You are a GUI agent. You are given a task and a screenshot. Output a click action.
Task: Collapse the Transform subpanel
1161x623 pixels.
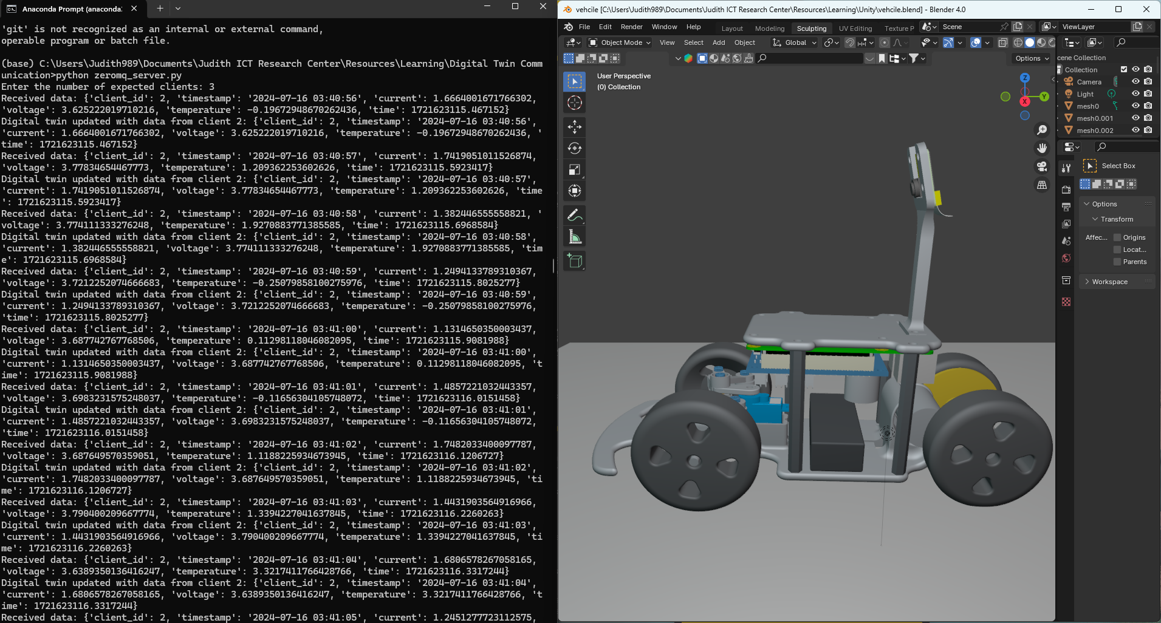pos(1117,219)
